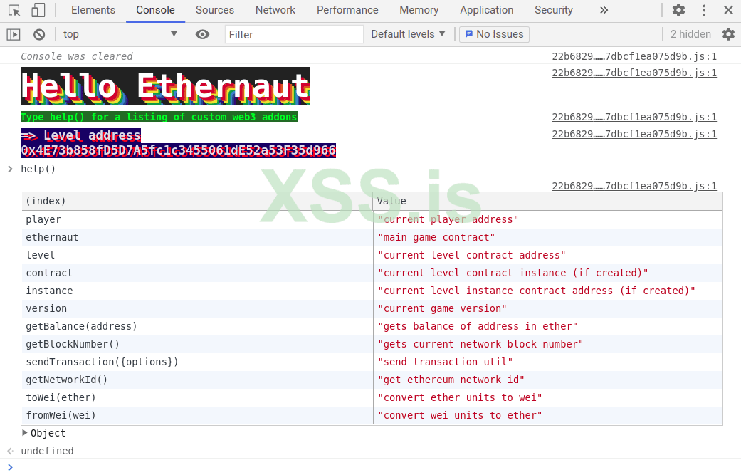
Task: Open DevTools settings gear in tab bar
Action: (678, 10)
